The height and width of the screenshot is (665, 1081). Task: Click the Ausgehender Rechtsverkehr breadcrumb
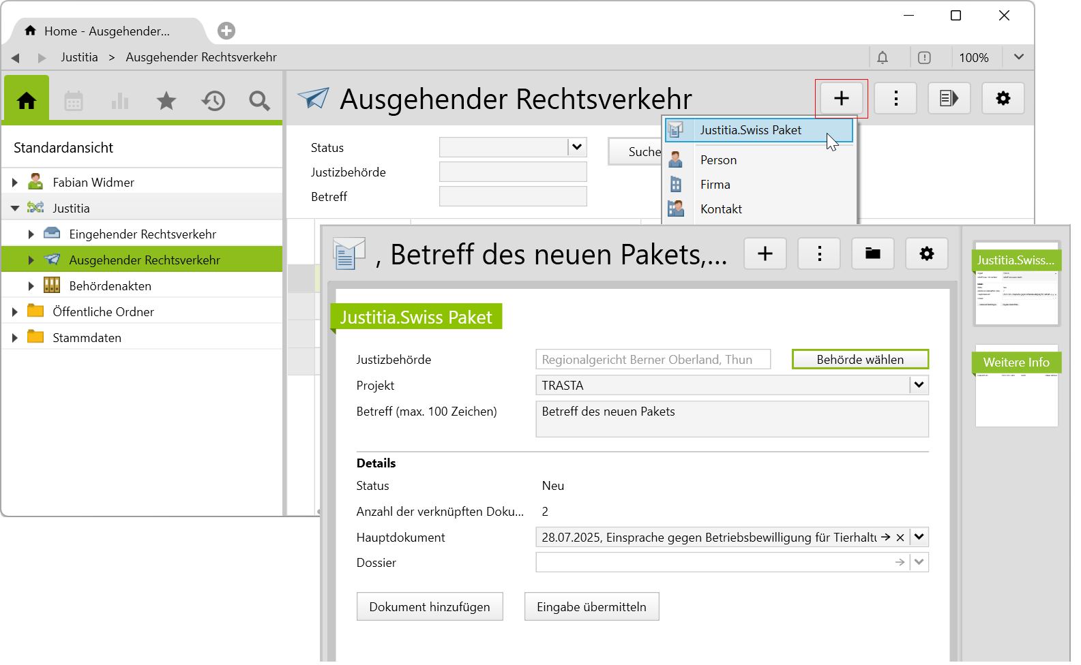pos(201,57)
